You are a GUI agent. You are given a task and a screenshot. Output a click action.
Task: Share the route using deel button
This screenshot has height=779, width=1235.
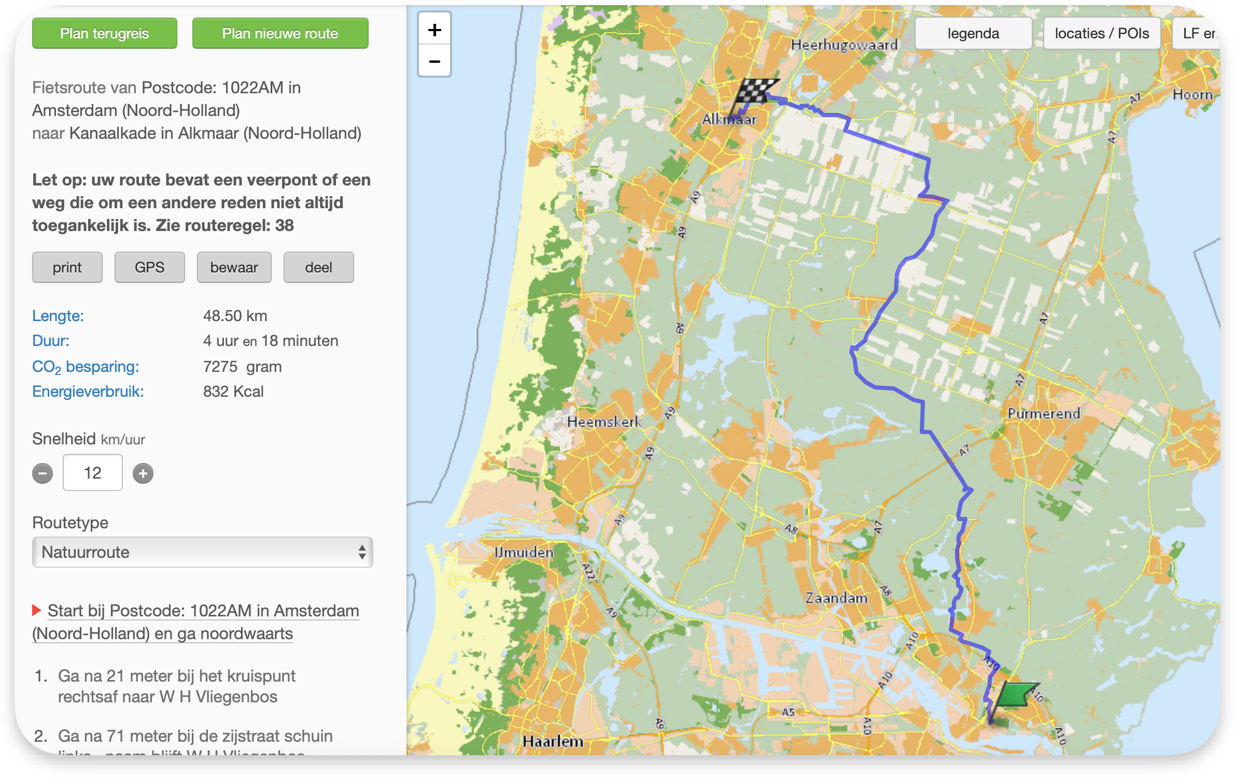coord(318,267)
